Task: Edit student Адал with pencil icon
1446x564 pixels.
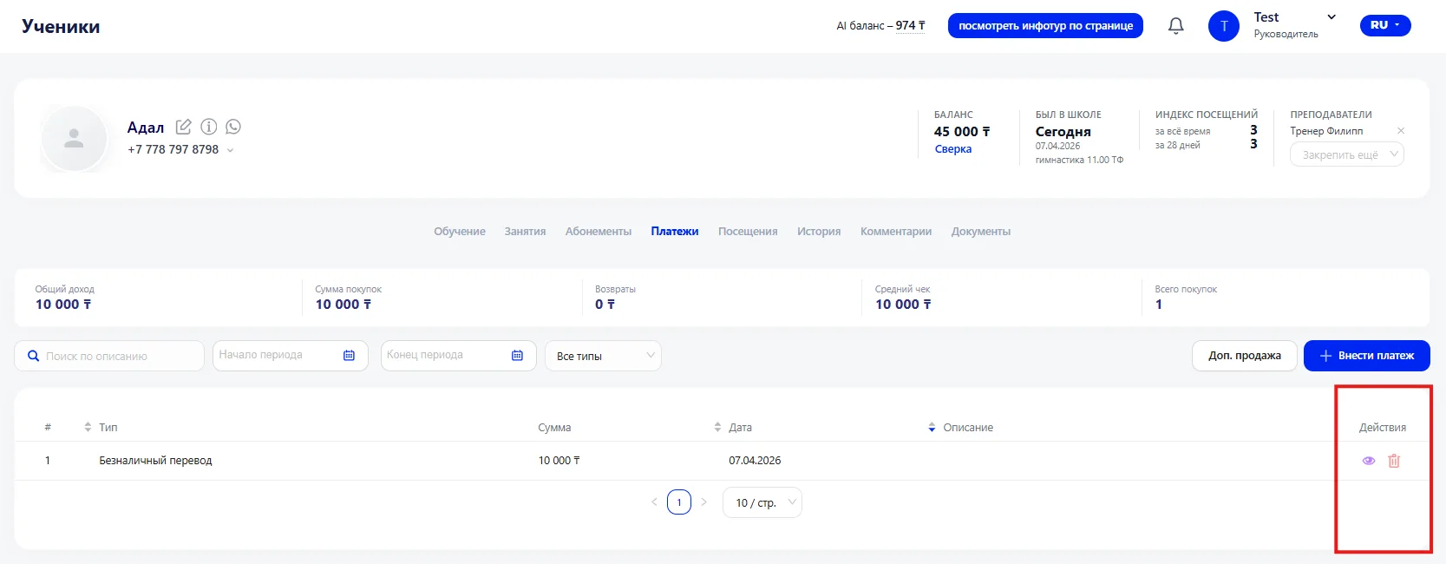Action: (183, 127)
